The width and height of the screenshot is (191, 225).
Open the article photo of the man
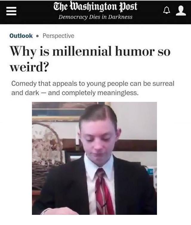(94, 158)
